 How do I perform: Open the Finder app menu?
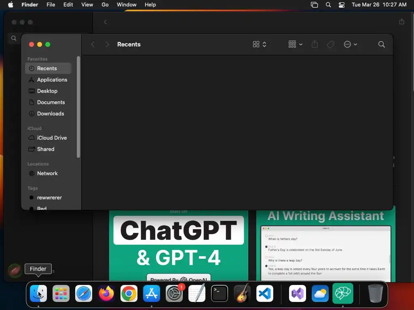pos(30,5)
